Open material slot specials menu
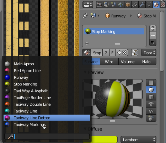Screen dimensions: 166x143 pyautogui.click(x=153, y=43)
